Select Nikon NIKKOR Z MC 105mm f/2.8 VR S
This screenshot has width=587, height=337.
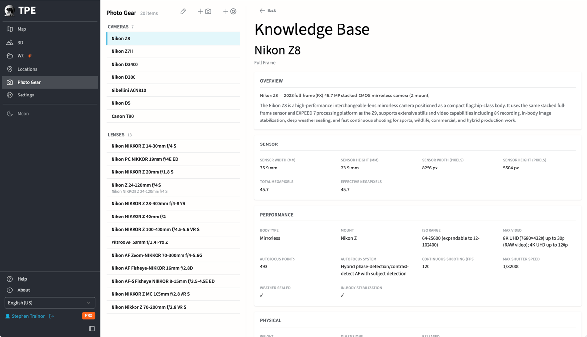coord(173,294)
